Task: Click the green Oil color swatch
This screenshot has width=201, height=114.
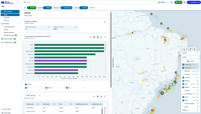Action: (26, 88)
